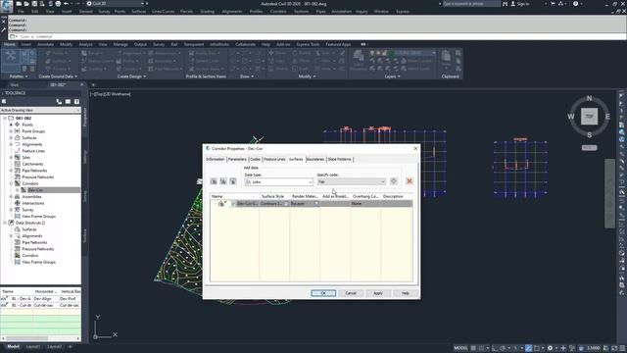
Task: Click the W compass direction on ViewCube
Action: pos(571,117)
